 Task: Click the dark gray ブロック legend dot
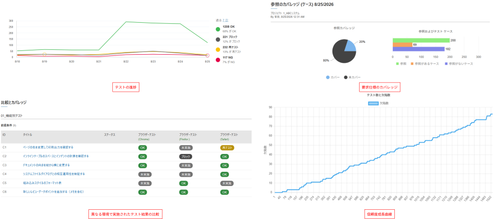click(218, 40)
